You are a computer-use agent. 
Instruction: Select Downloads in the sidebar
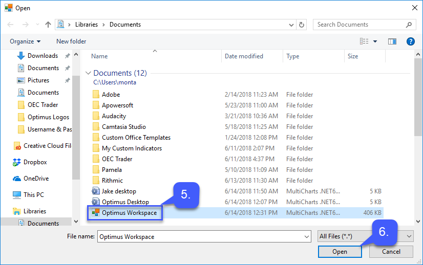[x=43, y=56]
